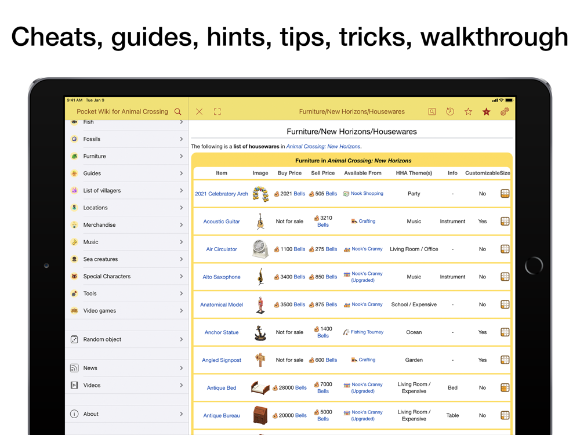Viewport: 580px width, 435px height.
Task: Follow the Animal Crossing: New Horizons intro link
Action: point(323,147)
